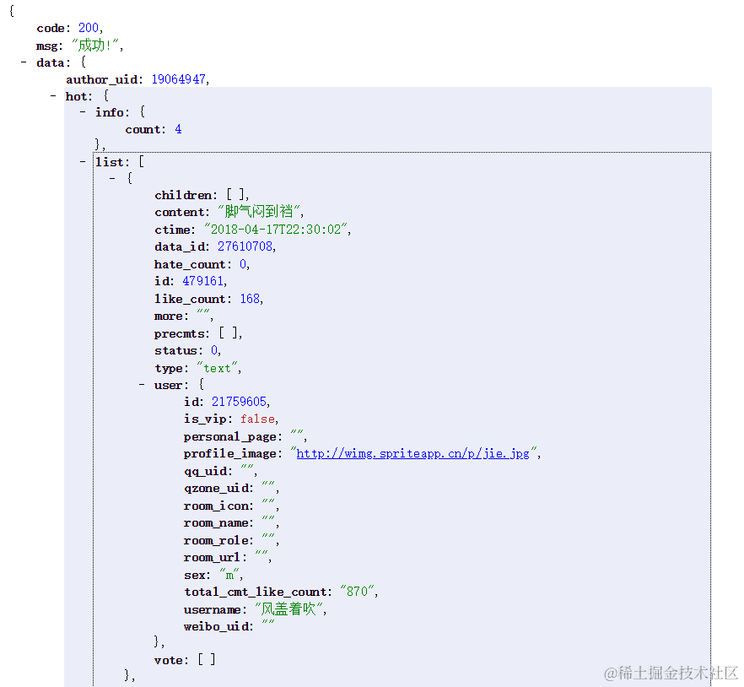The width and height of the screenshot is (744, 687).
Task: Open the profile_image URL link
Action: point(412,454)
